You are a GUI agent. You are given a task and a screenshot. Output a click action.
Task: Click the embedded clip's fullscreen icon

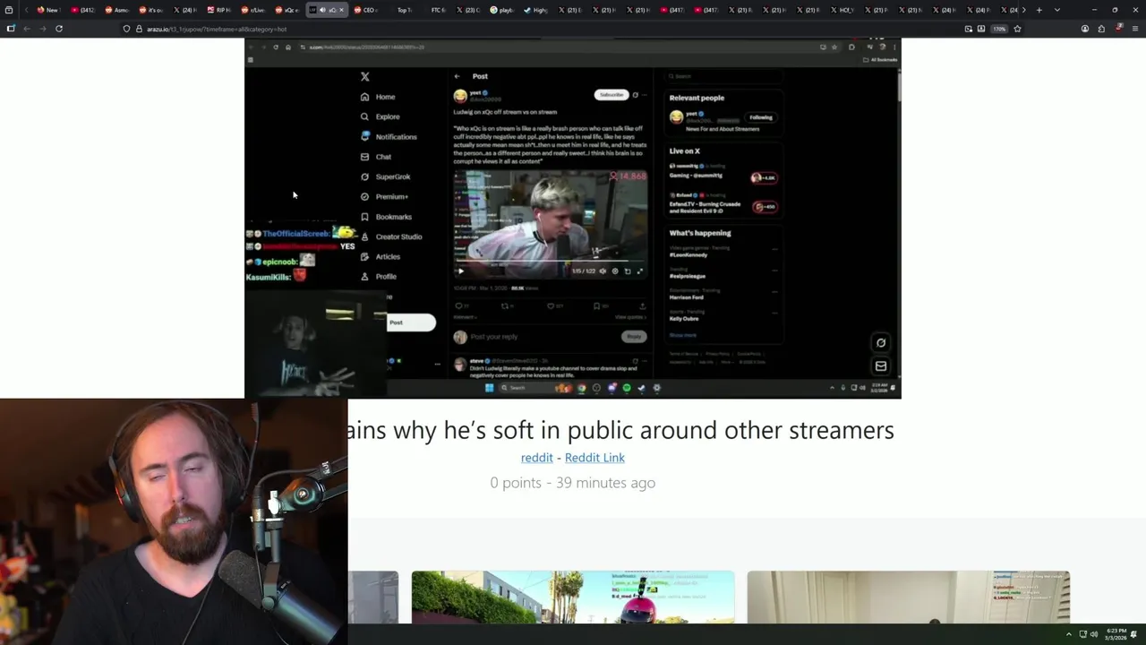[x=639, y=271]
